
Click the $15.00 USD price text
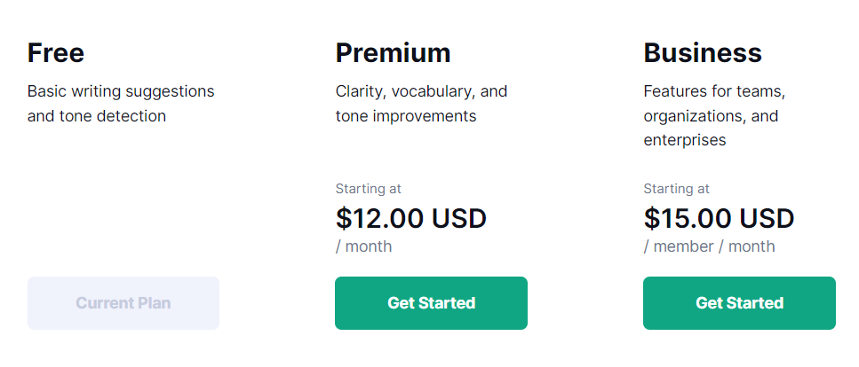pos(719,218)
